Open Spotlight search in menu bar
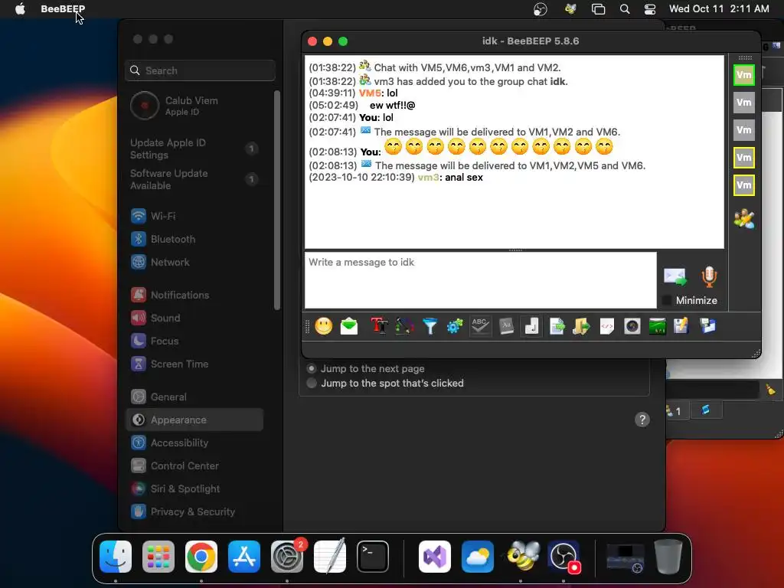Viewport: 784px width, 588px height. coord(625,9)
